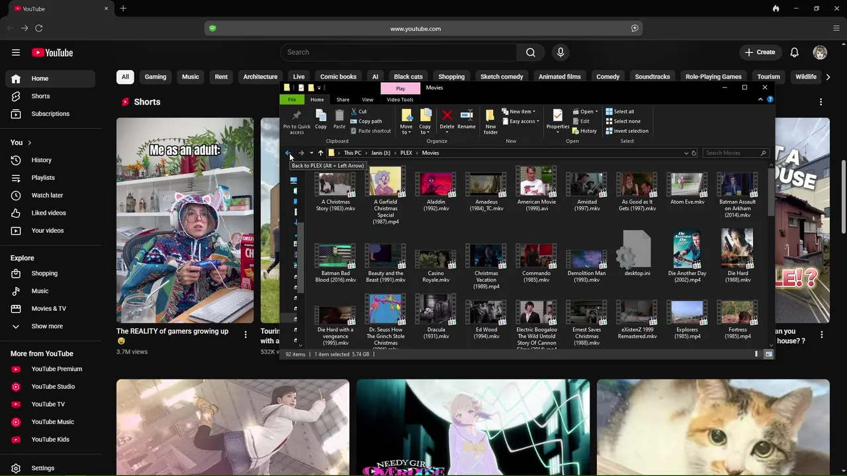
Task: Switch to Share ribbon tab
Action: click(343, 100)
